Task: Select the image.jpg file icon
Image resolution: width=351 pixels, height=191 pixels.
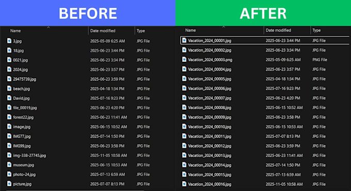Action: 9,127
